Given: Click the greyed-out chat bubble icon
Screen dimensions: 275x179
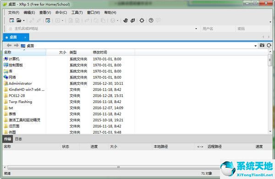Looking at the screenshot, I should coord(158,20).
